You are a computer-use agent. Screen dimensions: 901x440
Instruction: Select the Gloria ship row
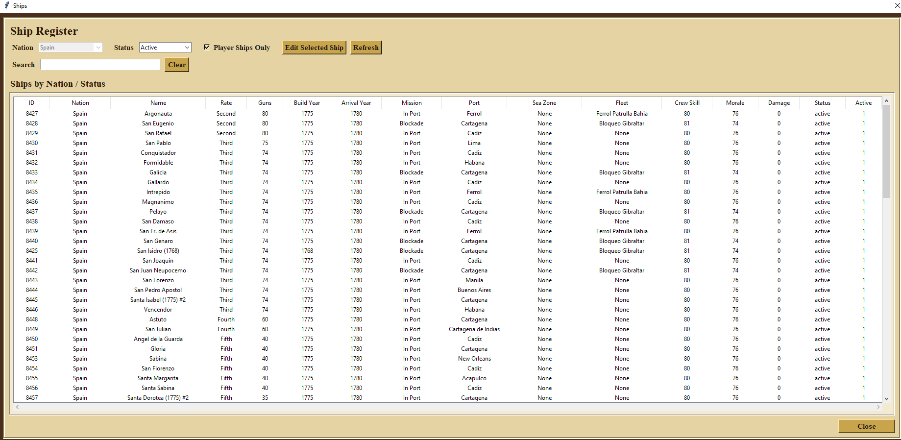click(448, 349)
